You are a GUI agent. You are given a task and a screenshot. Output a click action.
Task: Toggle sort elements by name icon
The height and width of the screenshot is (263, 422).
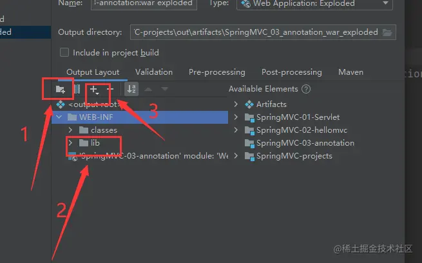[131, 90]
